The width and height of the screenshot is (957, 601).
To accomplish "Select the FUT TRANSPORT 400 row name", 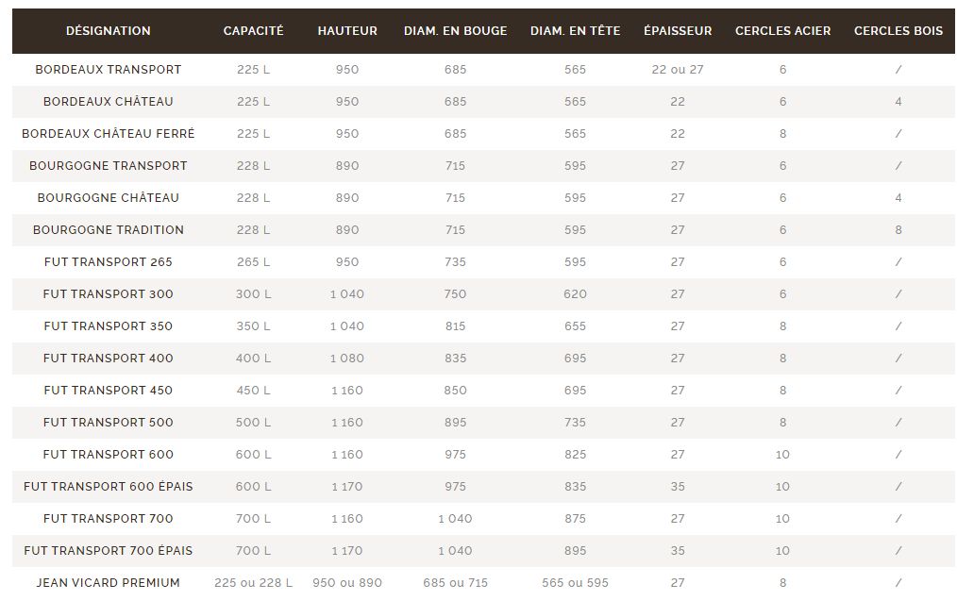I will (109, 359).
